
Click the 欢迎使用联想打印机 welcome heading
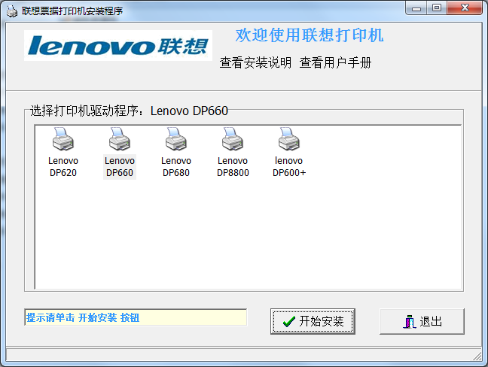310,35
